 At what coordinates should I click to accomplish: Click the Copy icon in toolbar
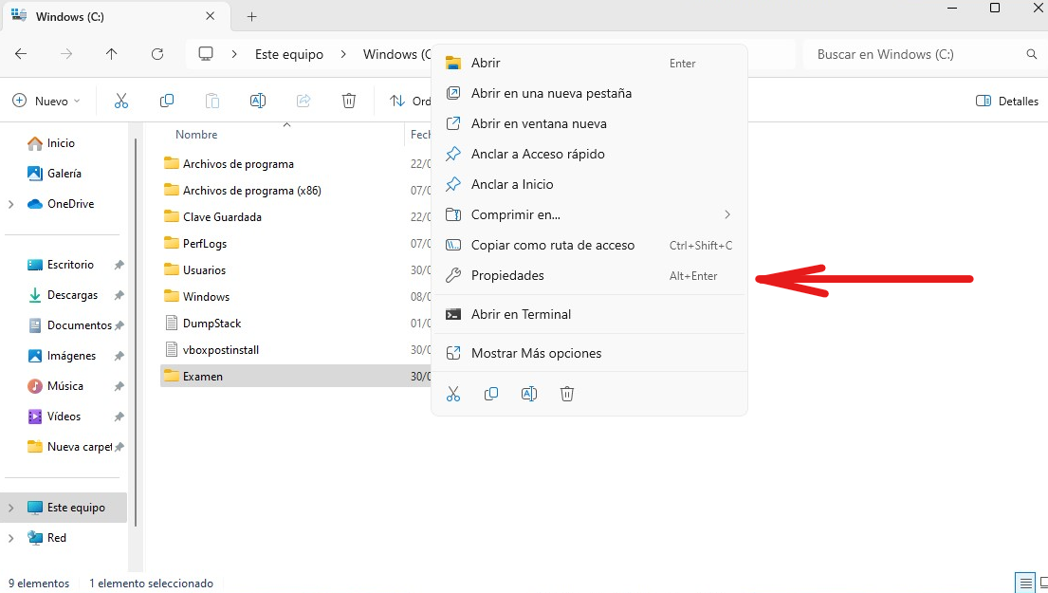point(167,101)
